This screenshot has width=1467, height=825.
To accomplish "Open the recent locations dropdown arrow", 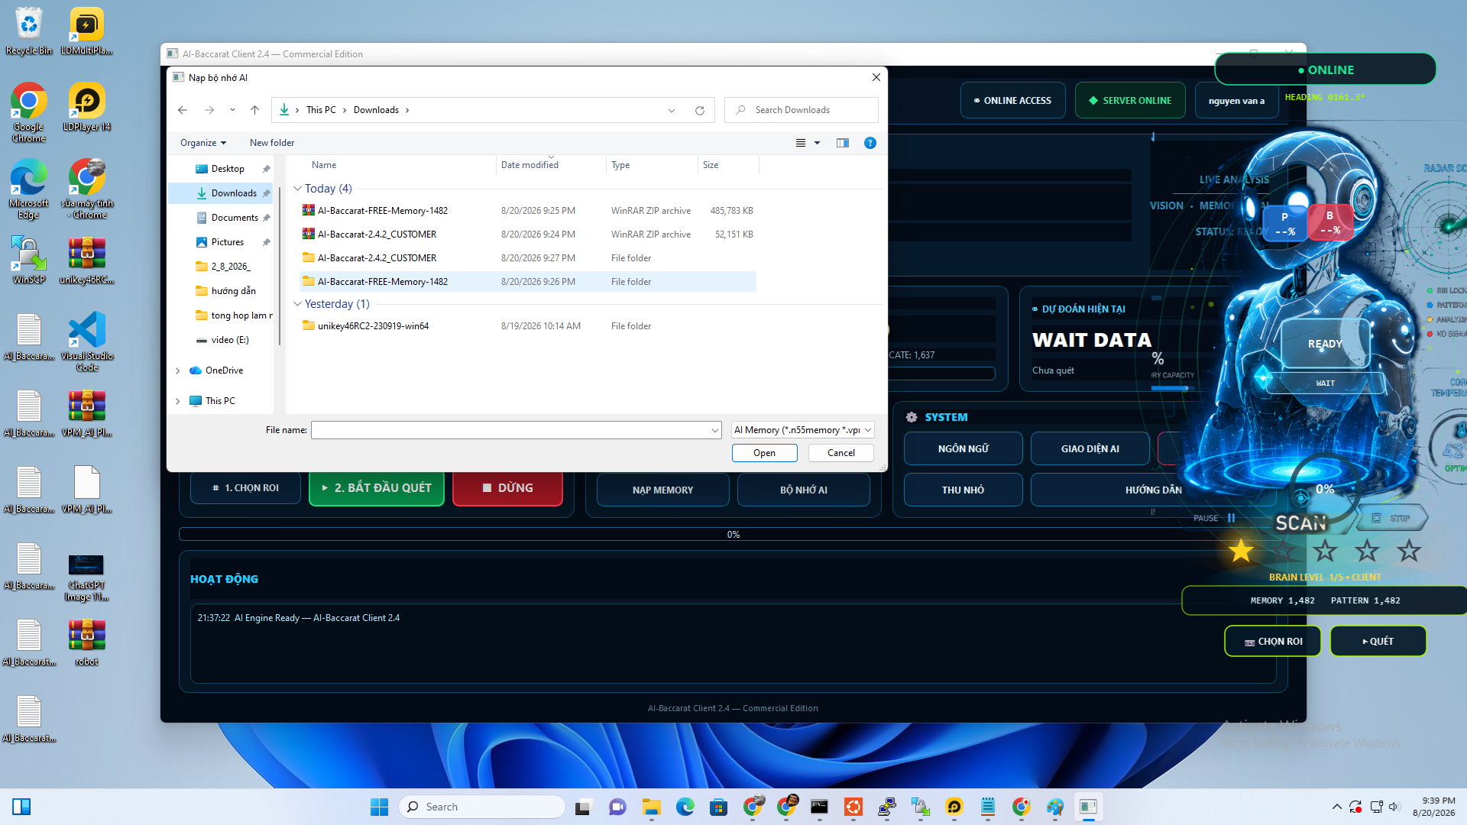I will click(x=232, y=110).
